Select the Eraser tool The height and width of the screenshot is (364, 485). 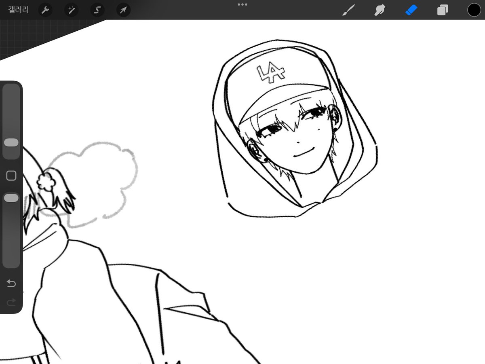(411, 10)
